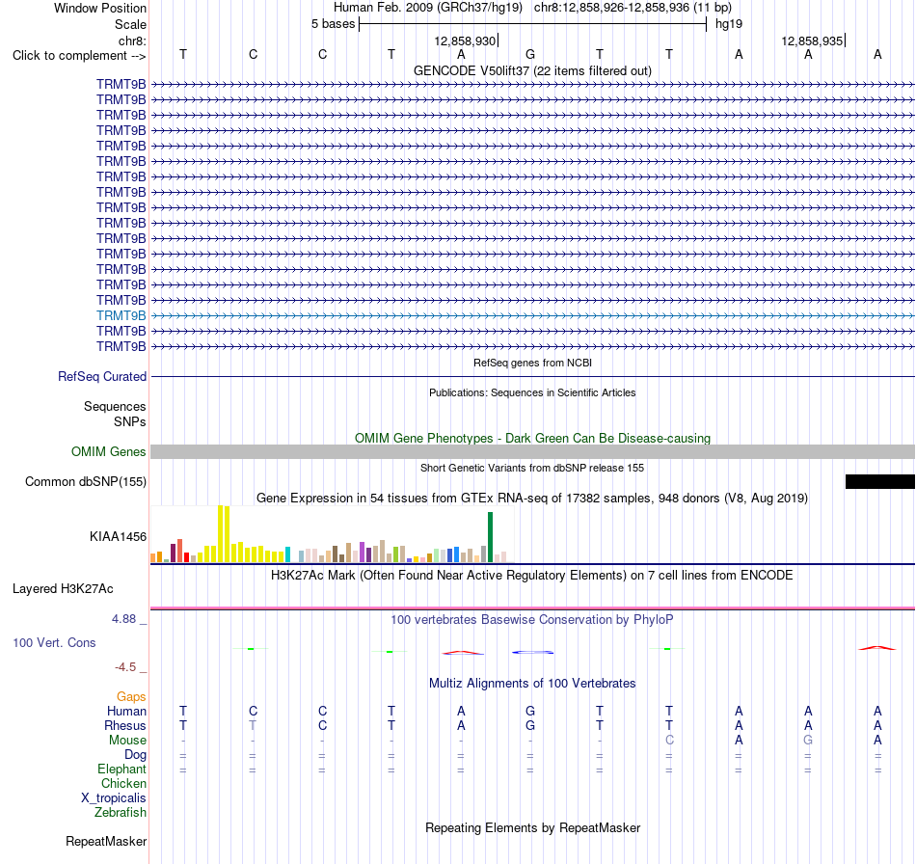Select the Zebrafish alignment row label

click(x=121, y=813)
